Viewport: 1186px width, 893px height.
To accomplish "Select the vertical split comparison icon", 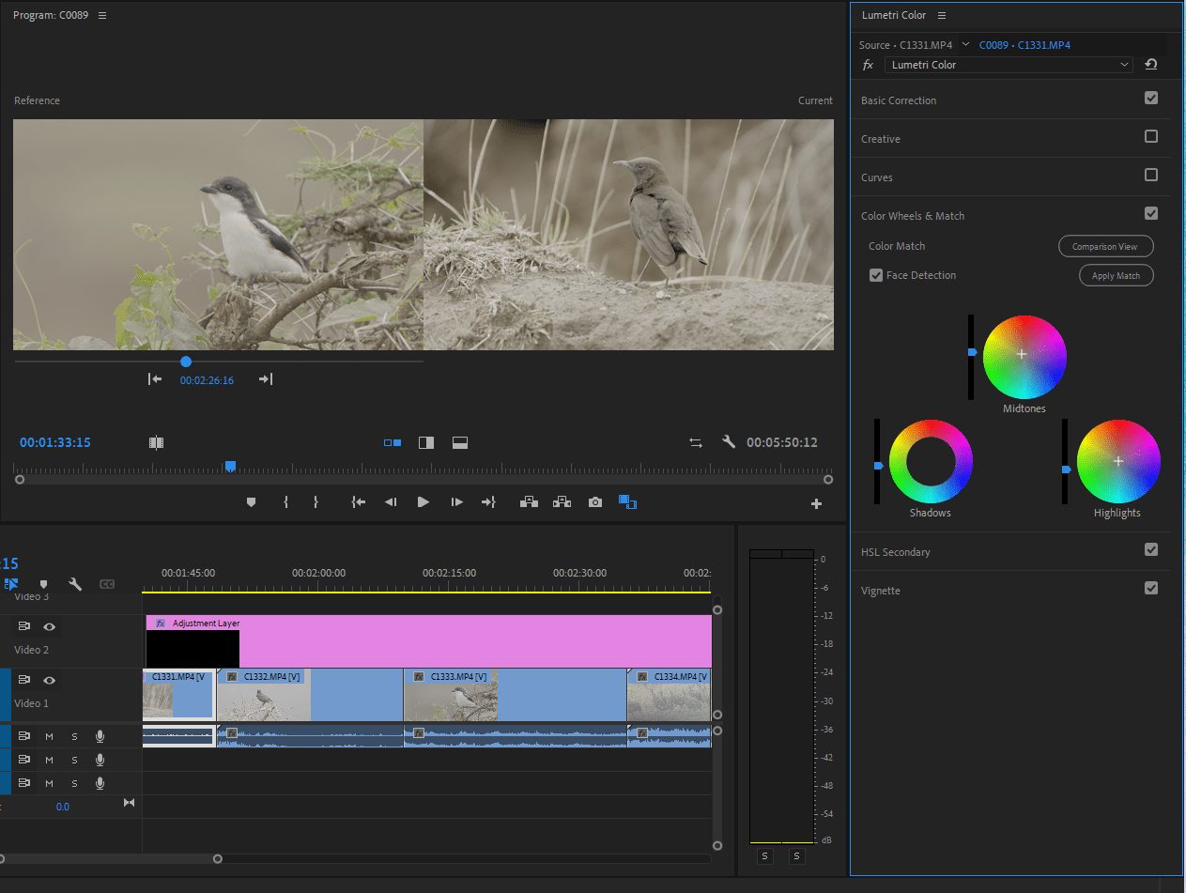I will pyautogui.click(x=426, y=442).
